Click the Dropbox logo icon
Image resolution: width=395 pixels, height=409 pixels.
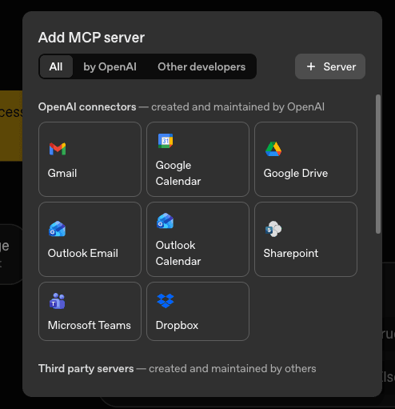coord(166,301)
